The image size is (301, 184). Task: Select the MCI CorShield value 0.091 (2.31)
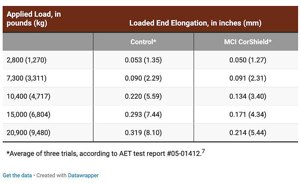coord(247,78)
